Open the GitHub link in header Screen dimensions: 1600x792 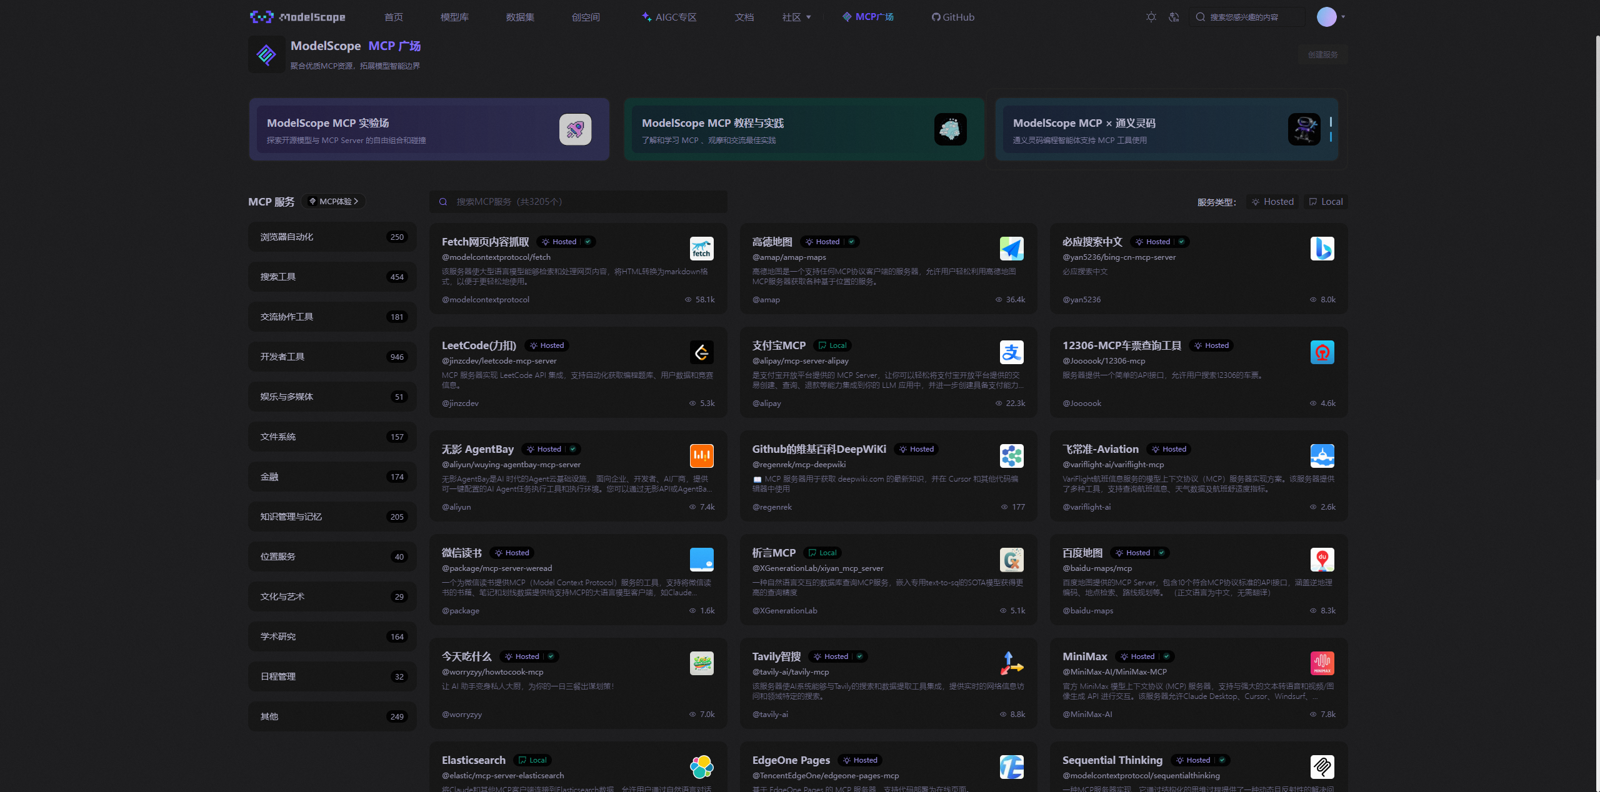coord(952,17)
